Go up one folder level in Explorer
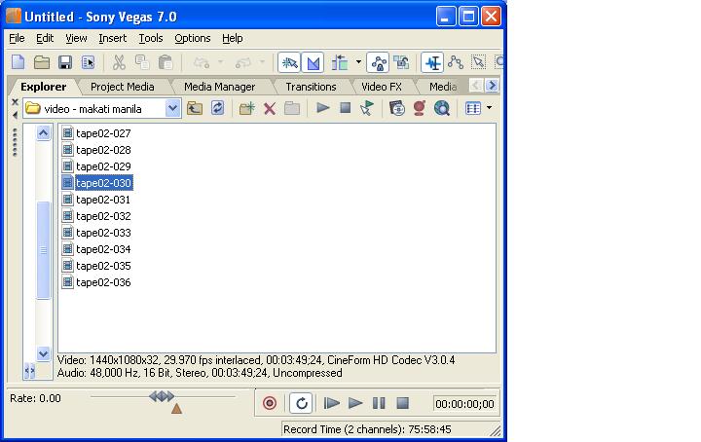This screenshot has height=442, width=701. pos(195,108)
